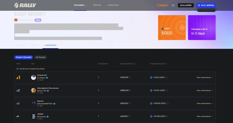
Task: Click the name DripxeLeth
Action: 42,75
